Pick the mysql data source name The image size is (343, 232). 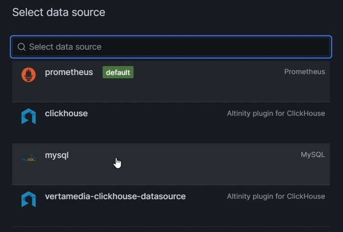[x=57, y=156]
